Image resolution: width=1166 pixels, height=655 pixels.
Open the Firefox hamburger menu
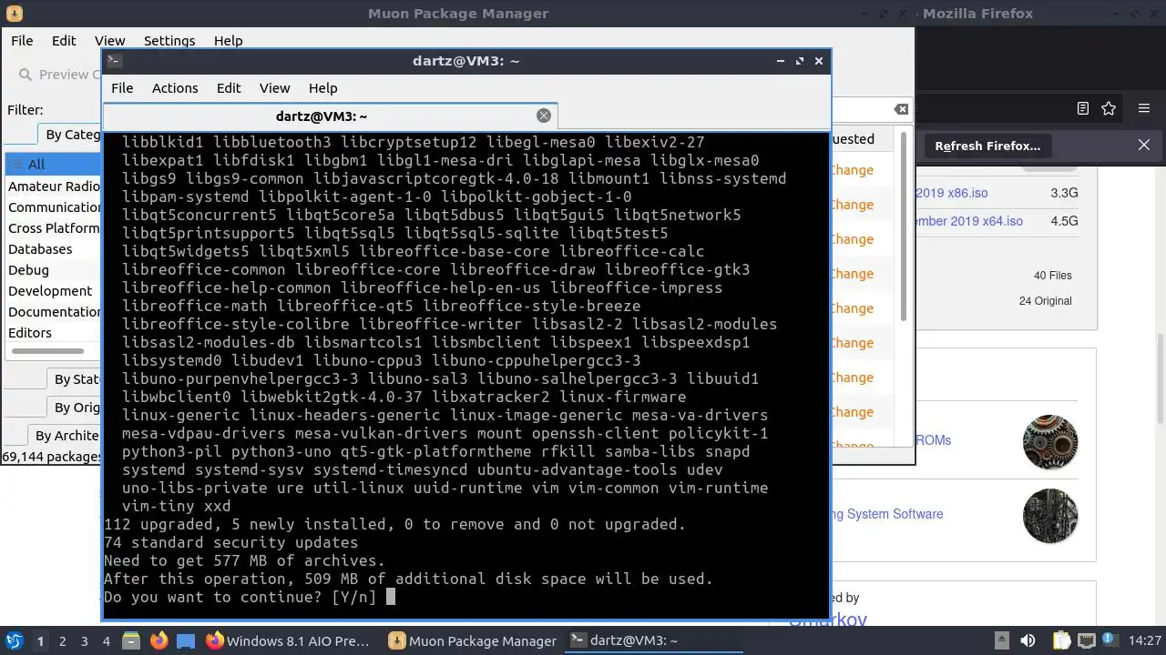(x=1144, y=108)
